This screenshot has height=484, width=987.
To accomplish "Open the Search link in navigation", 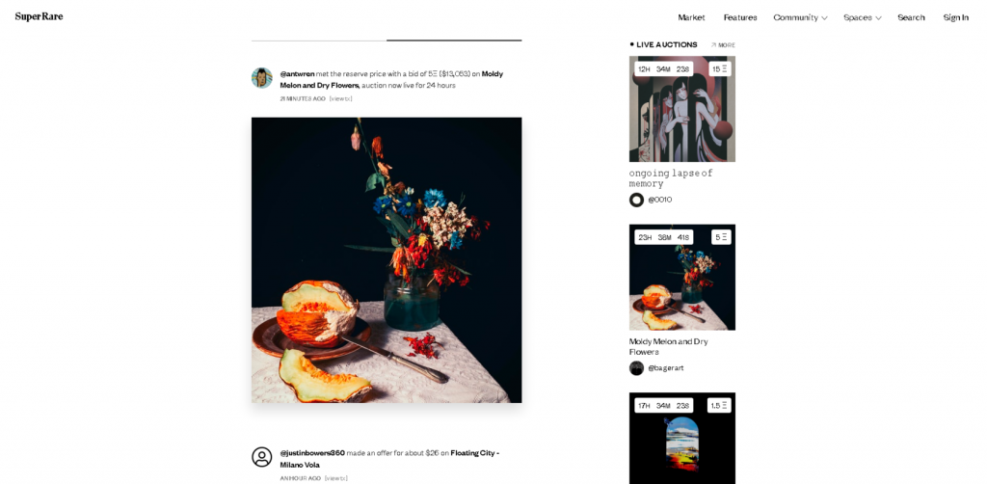I will coord(911,17).
